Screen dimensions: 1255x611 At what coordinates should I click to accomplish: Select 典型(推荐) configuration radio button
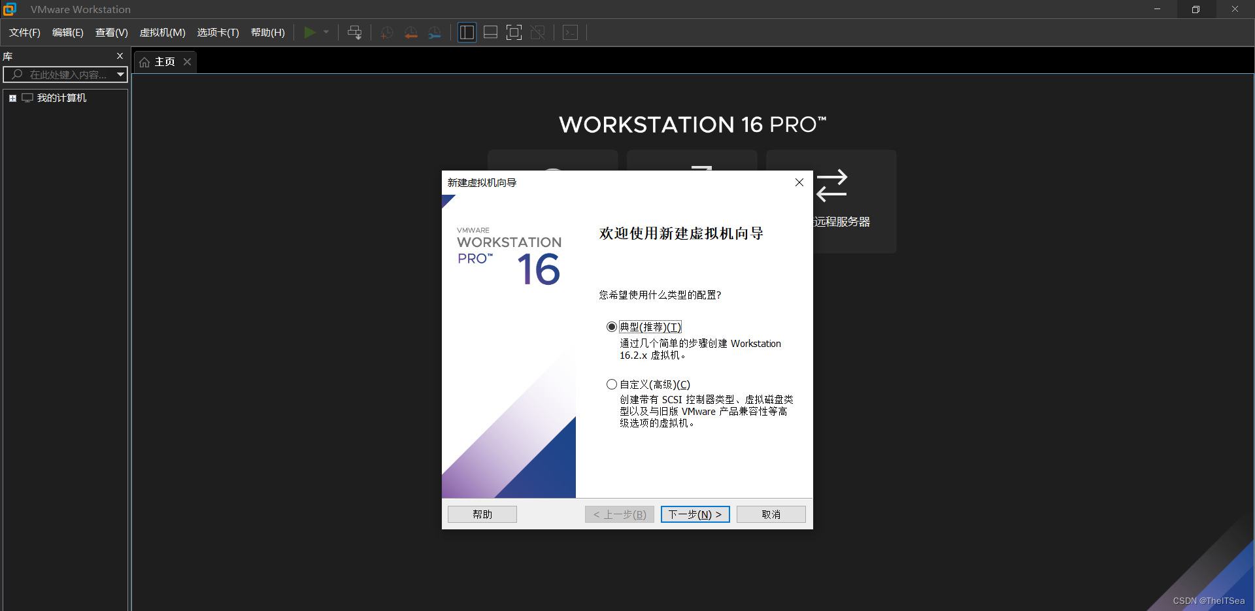click(612, 327)
